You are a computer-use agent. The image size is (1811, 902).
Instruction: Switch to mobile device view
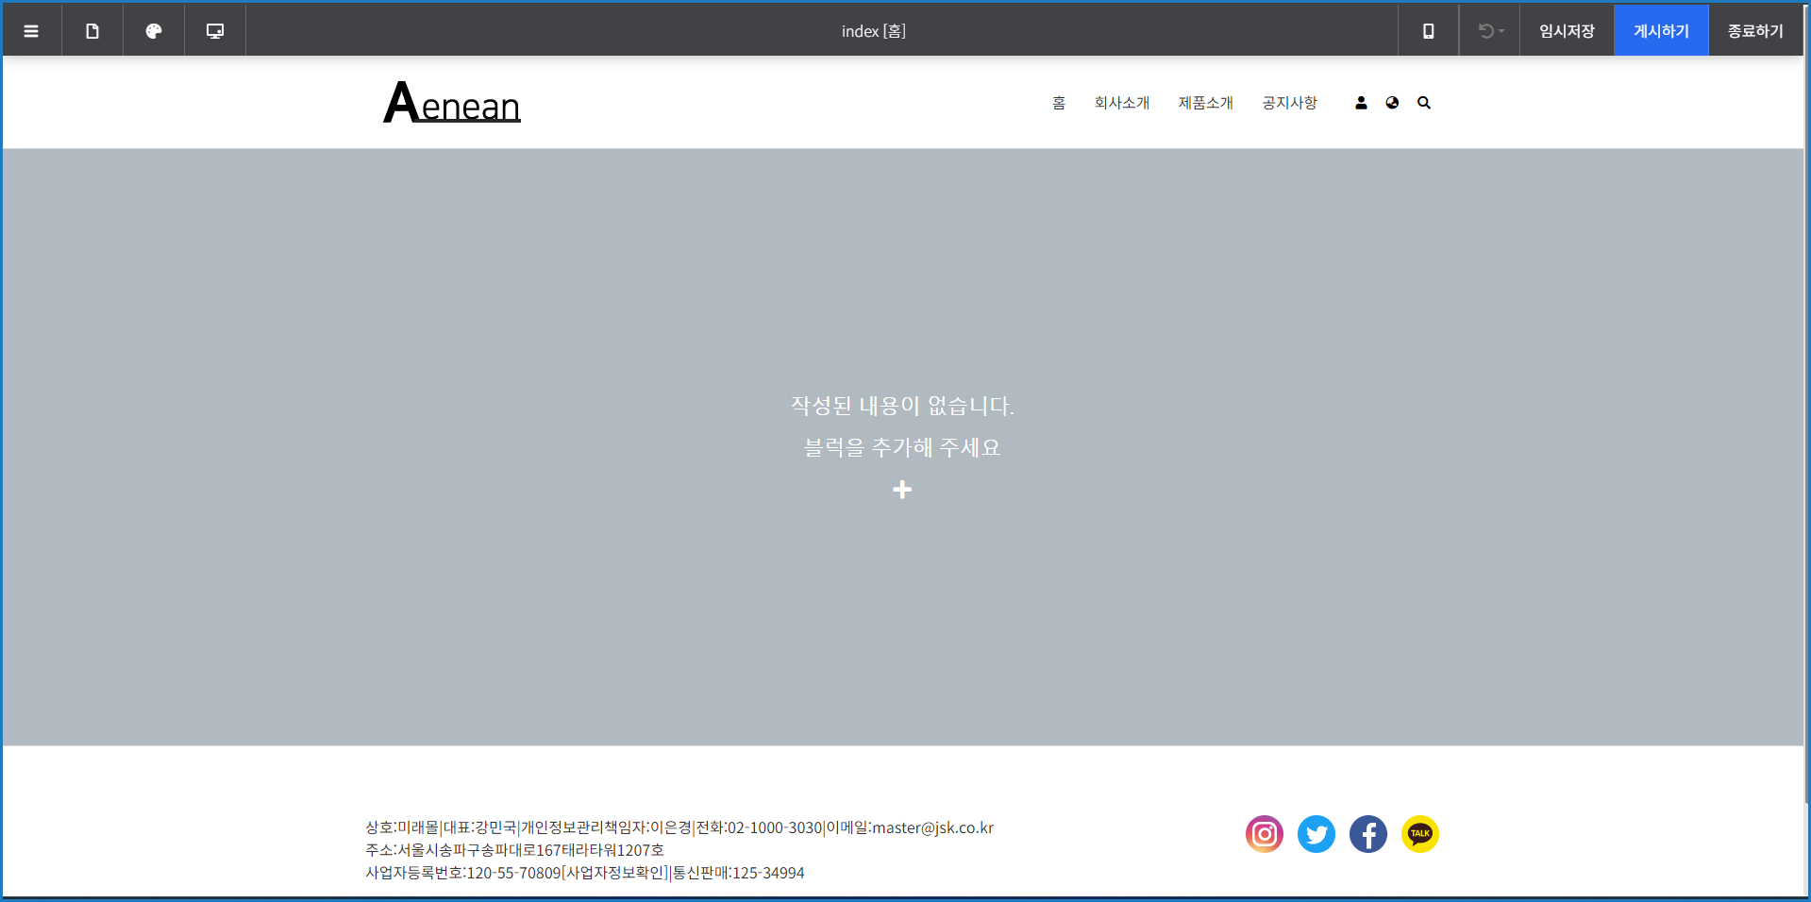1428,31
